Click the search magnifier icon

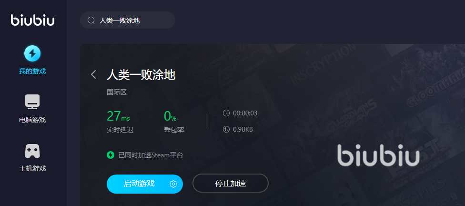tap(91, 20)
